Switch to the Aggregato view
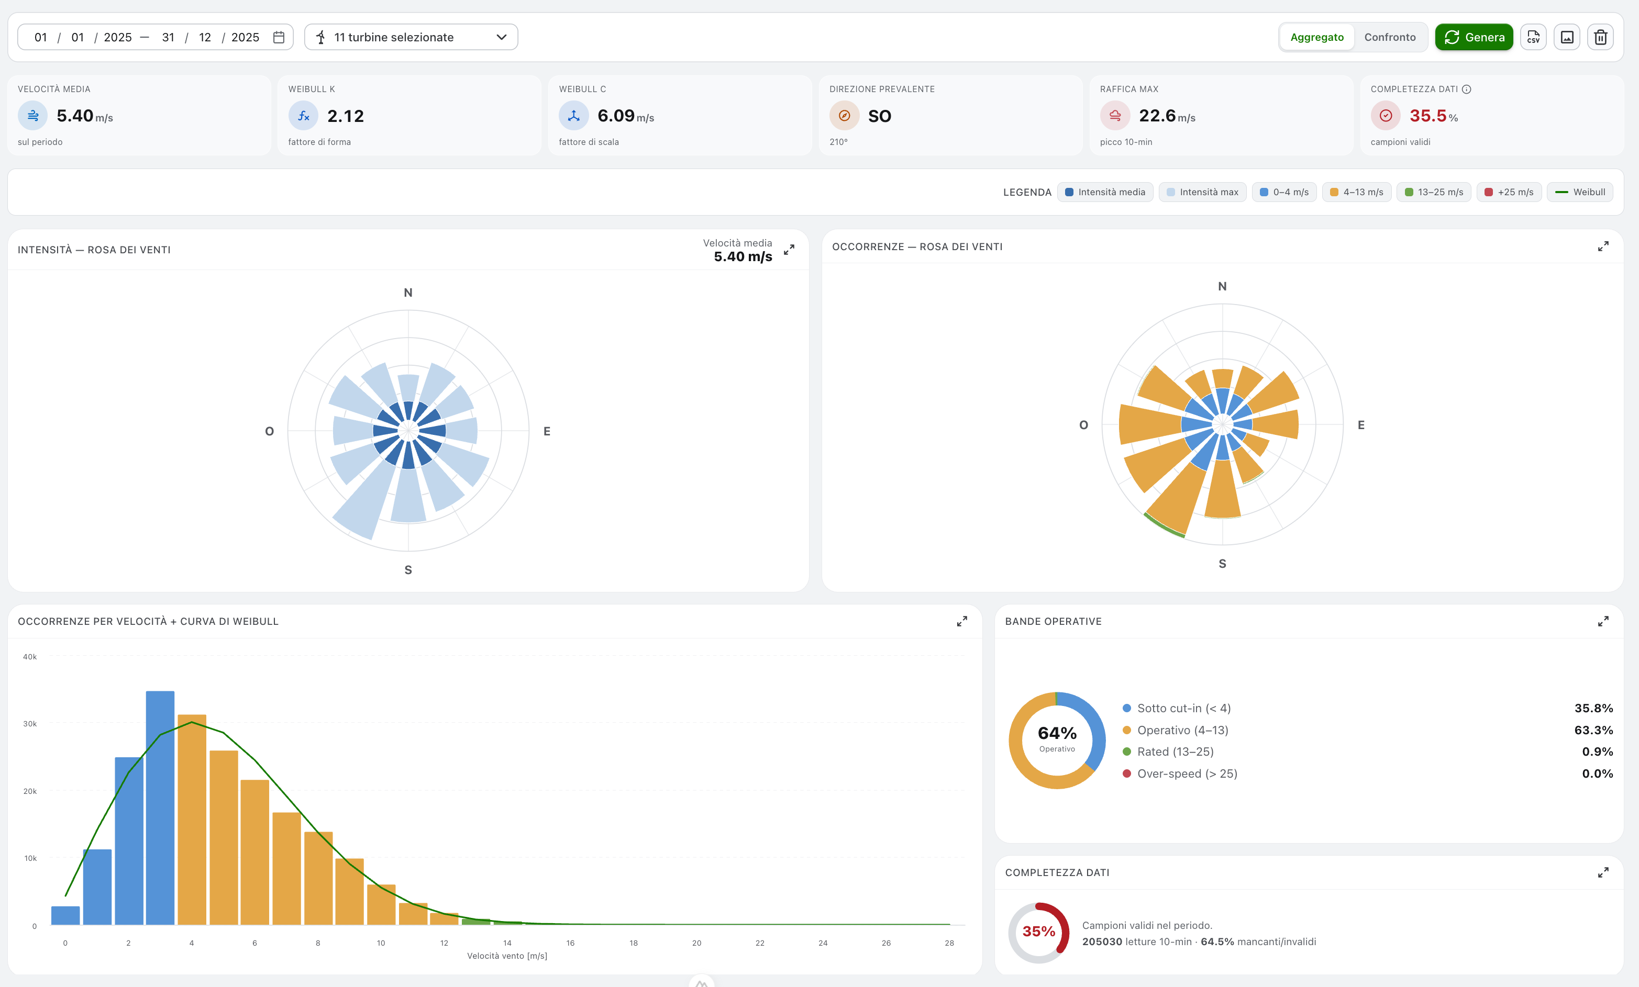1639x987 pixels. click(1316, 37)
